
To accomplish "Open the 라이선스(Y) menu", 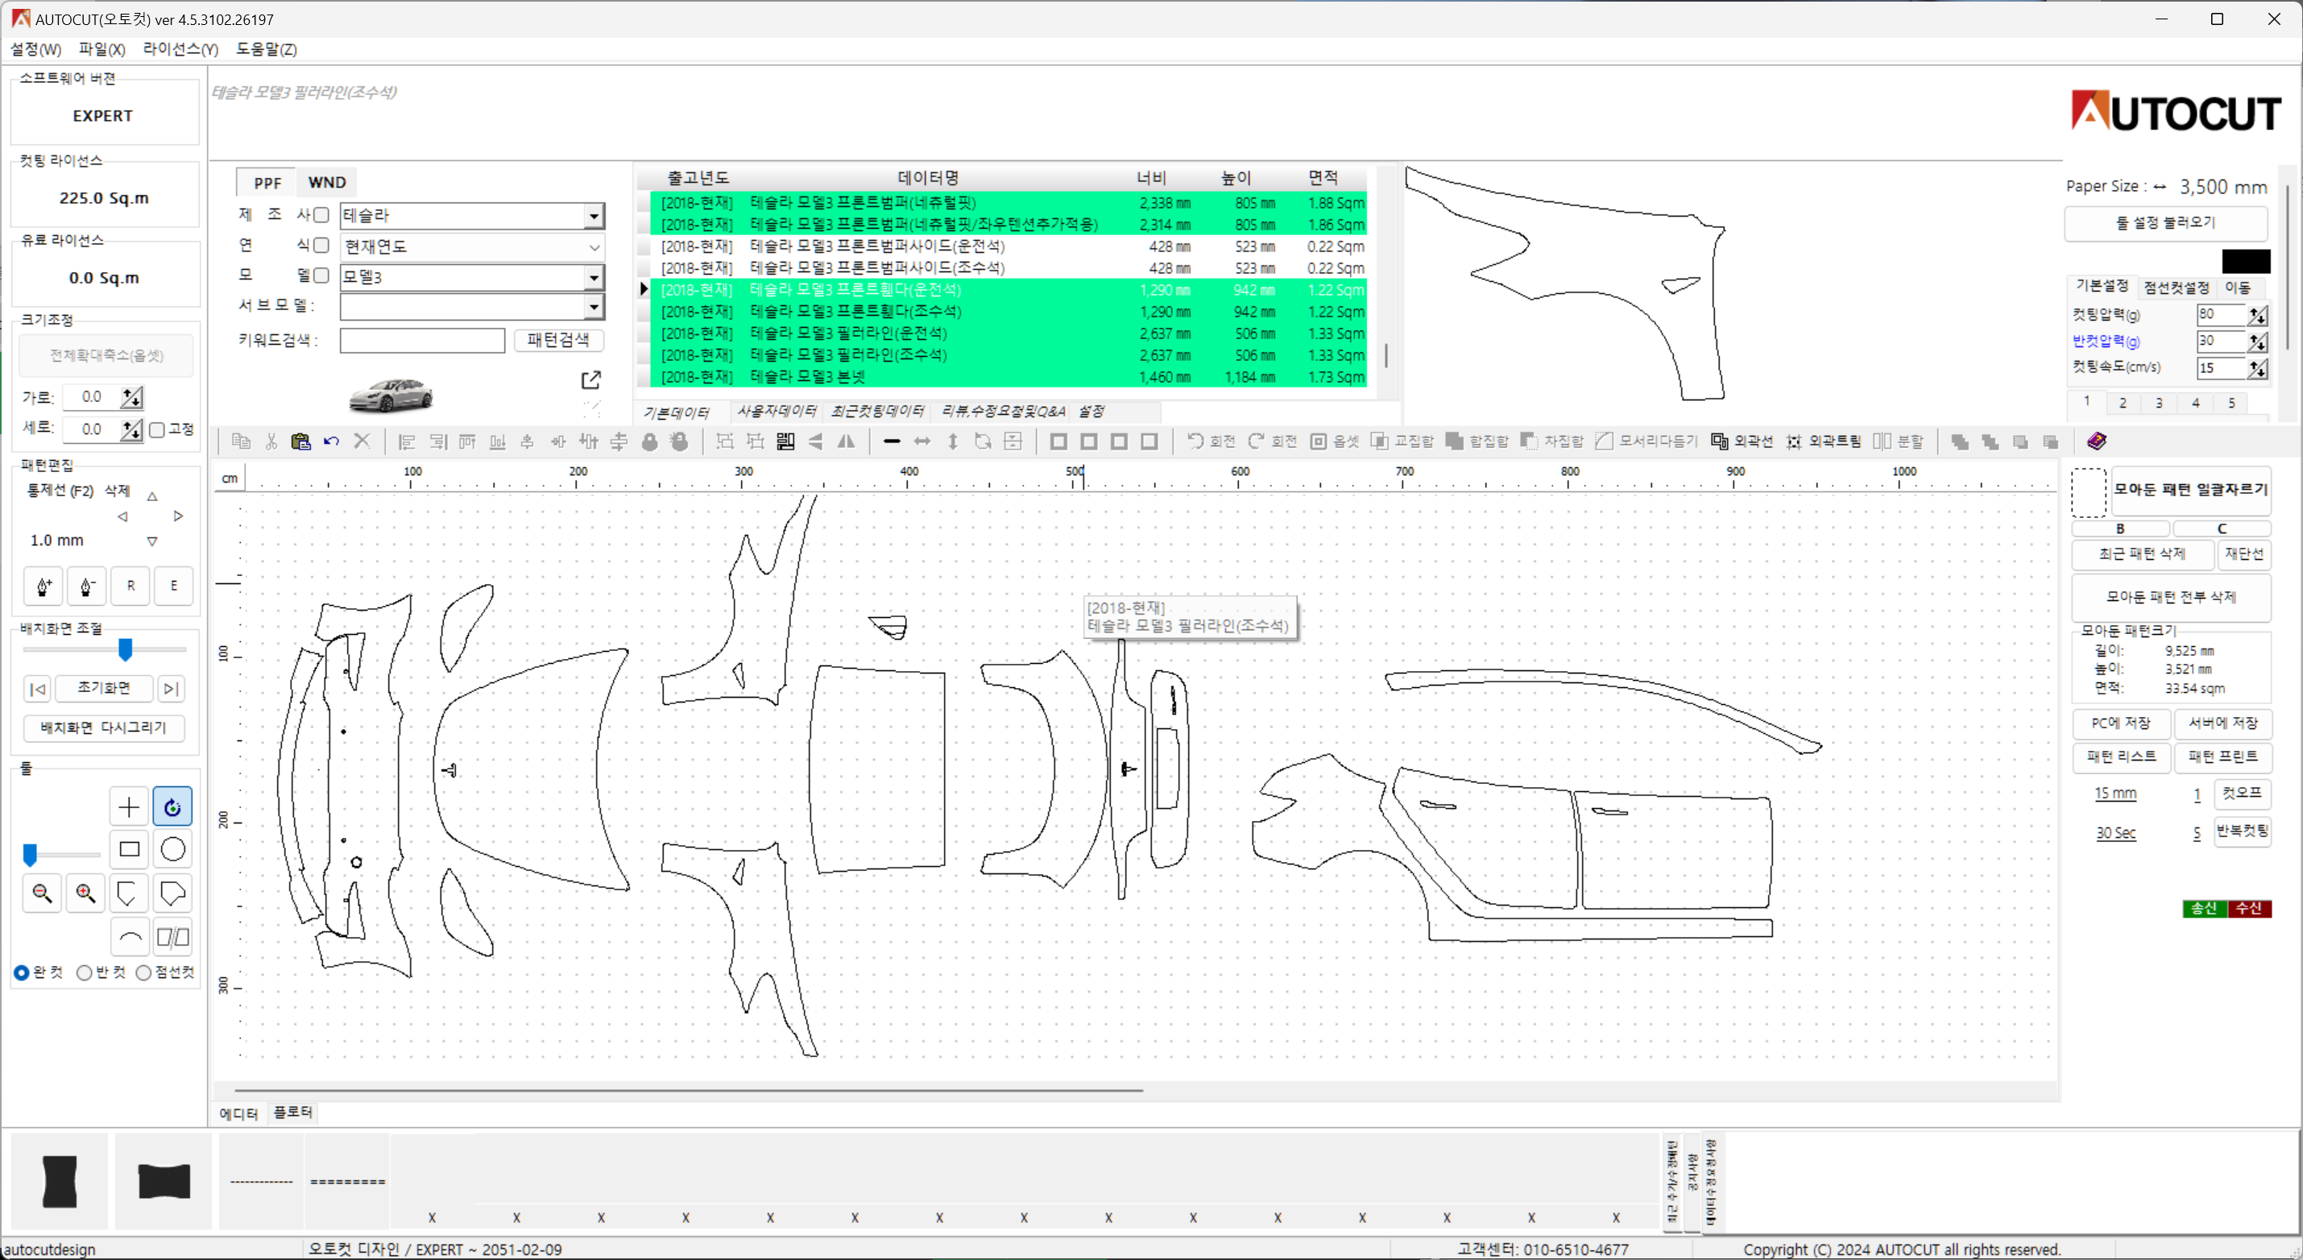I will 180,49.
